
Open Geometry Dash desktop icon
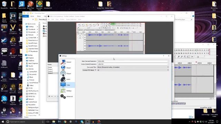click(x=39, y=6)
